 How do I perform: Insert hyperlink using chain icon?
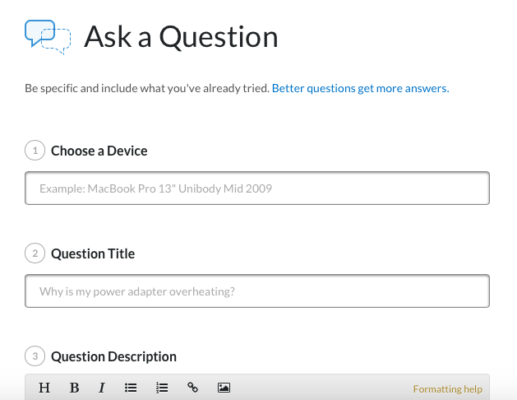(x=192, y=387)
